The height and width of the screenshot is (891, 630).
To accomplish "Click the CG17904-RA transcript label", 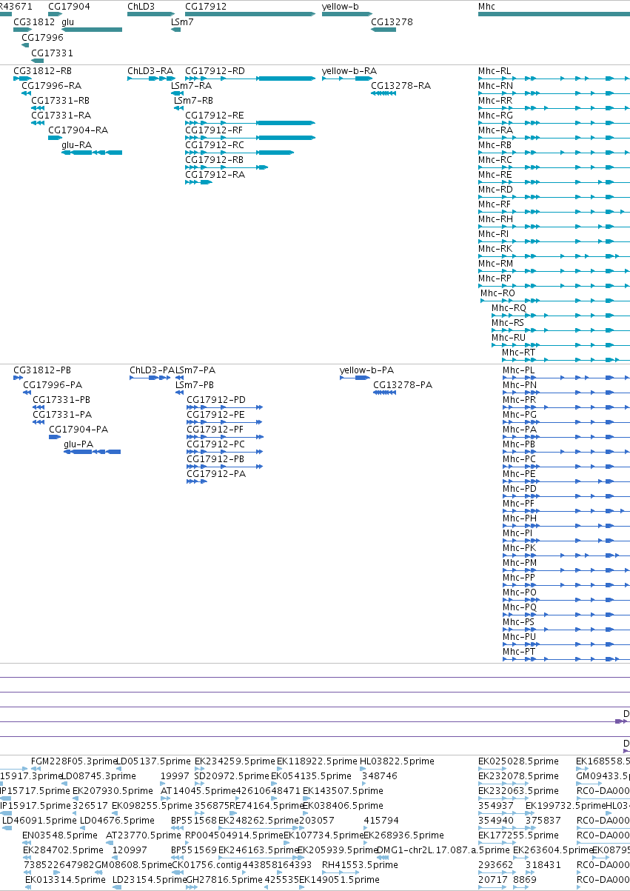I will [78, 130].
